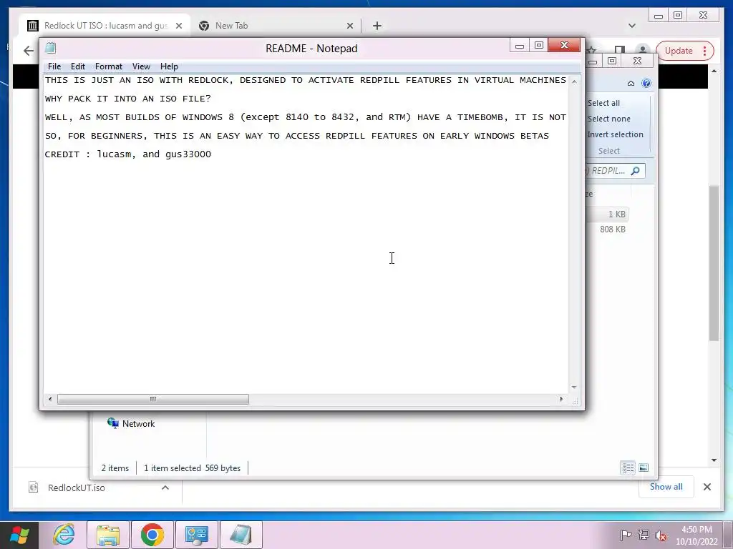Click Show all downloads
The image size is (733, 549).
pos(666,486)
